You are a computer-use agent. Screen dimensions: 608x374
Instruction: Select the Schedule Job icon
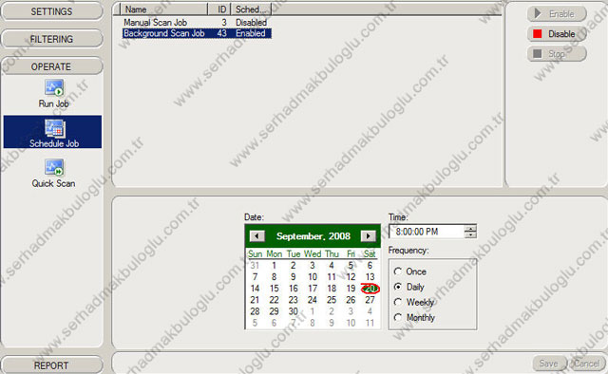tap(53, 132)
